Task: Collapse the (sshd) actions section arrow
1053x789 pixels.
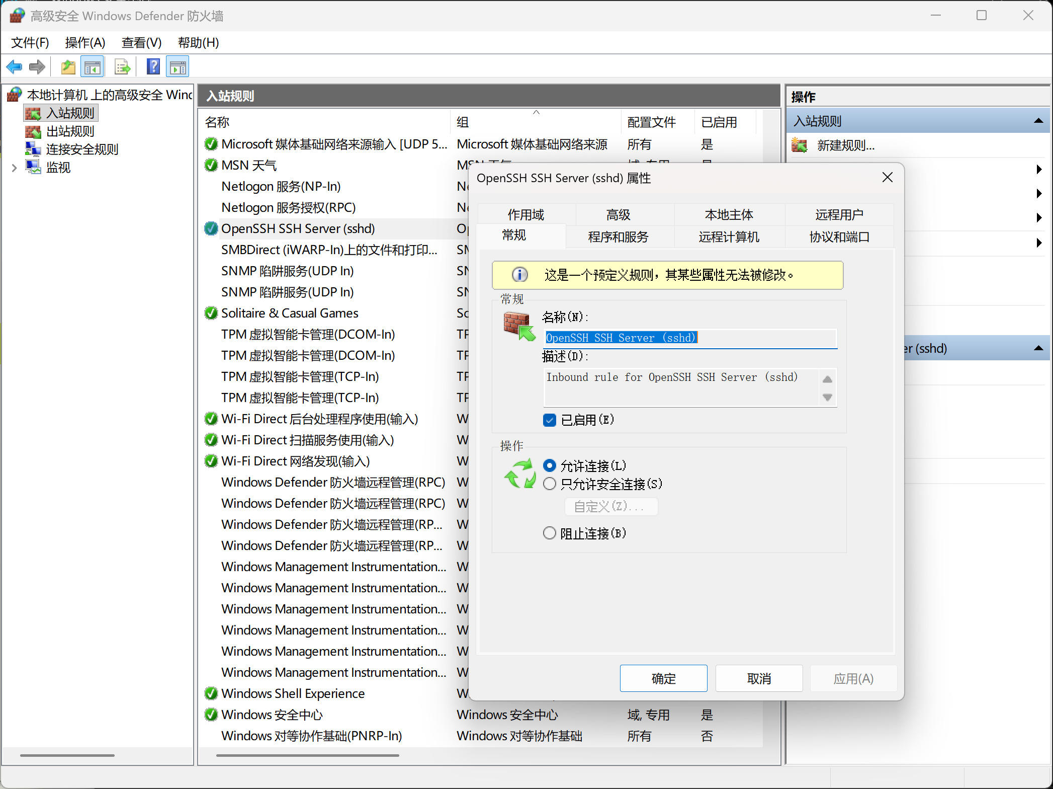Action: 1039,349
